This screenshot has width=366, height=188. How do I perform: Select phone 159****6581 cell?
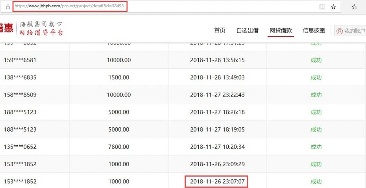20,60
